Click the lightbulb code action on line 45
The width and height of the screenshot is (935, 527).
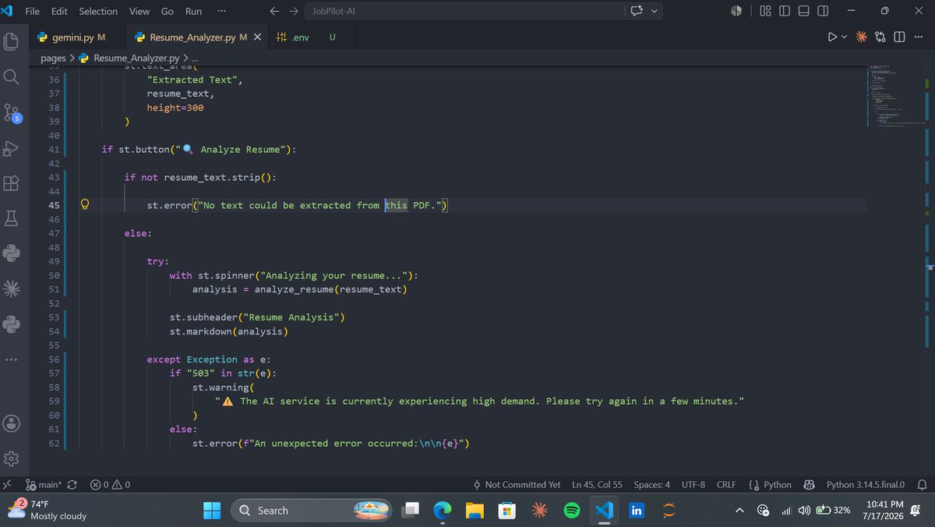click(86, 205)
